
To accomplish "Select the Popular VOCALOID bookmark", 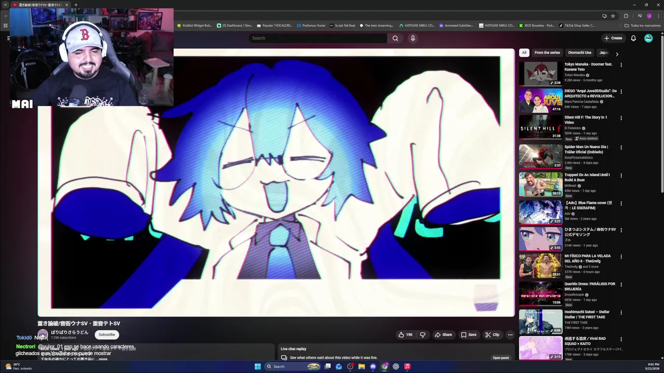I will click(x=275, y=25).
